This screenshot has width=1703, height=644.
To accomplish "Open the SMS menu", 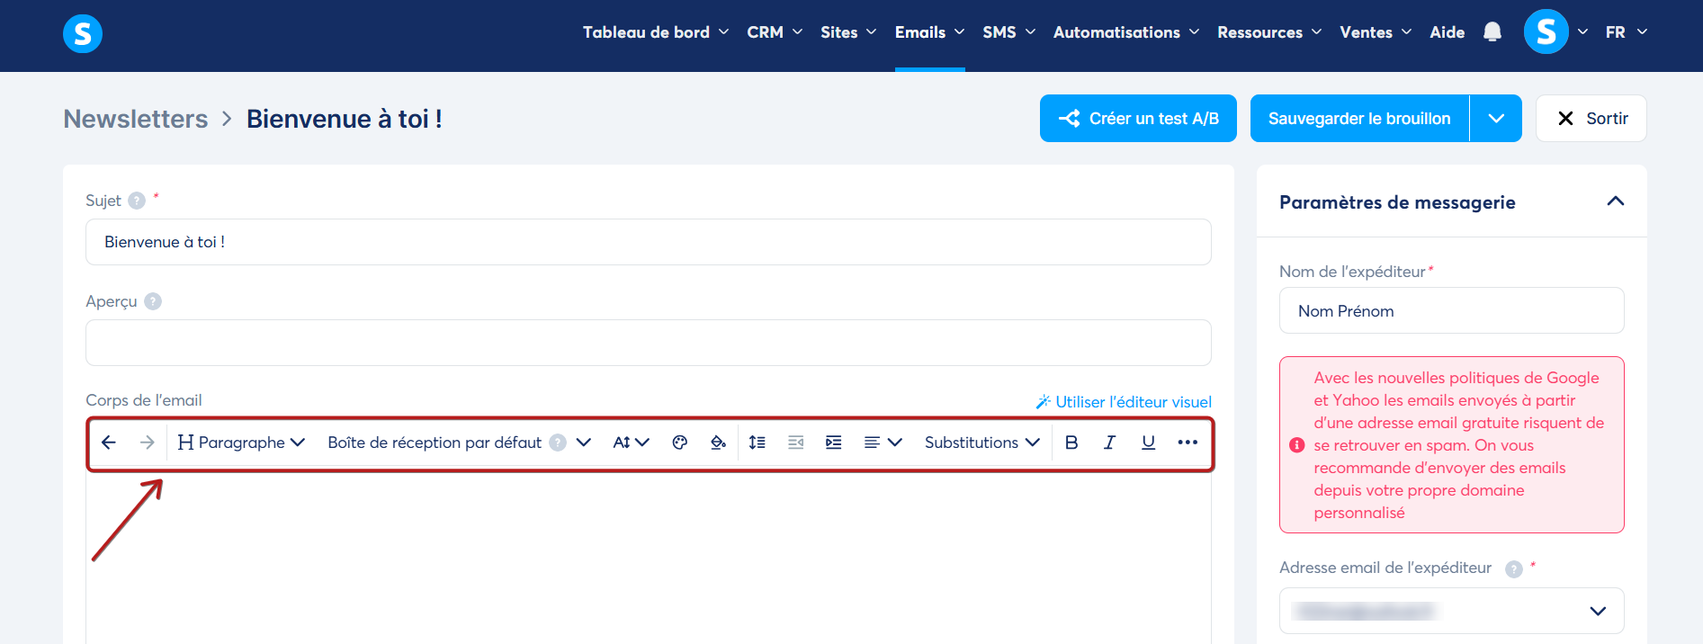I will coord(1009,32).
